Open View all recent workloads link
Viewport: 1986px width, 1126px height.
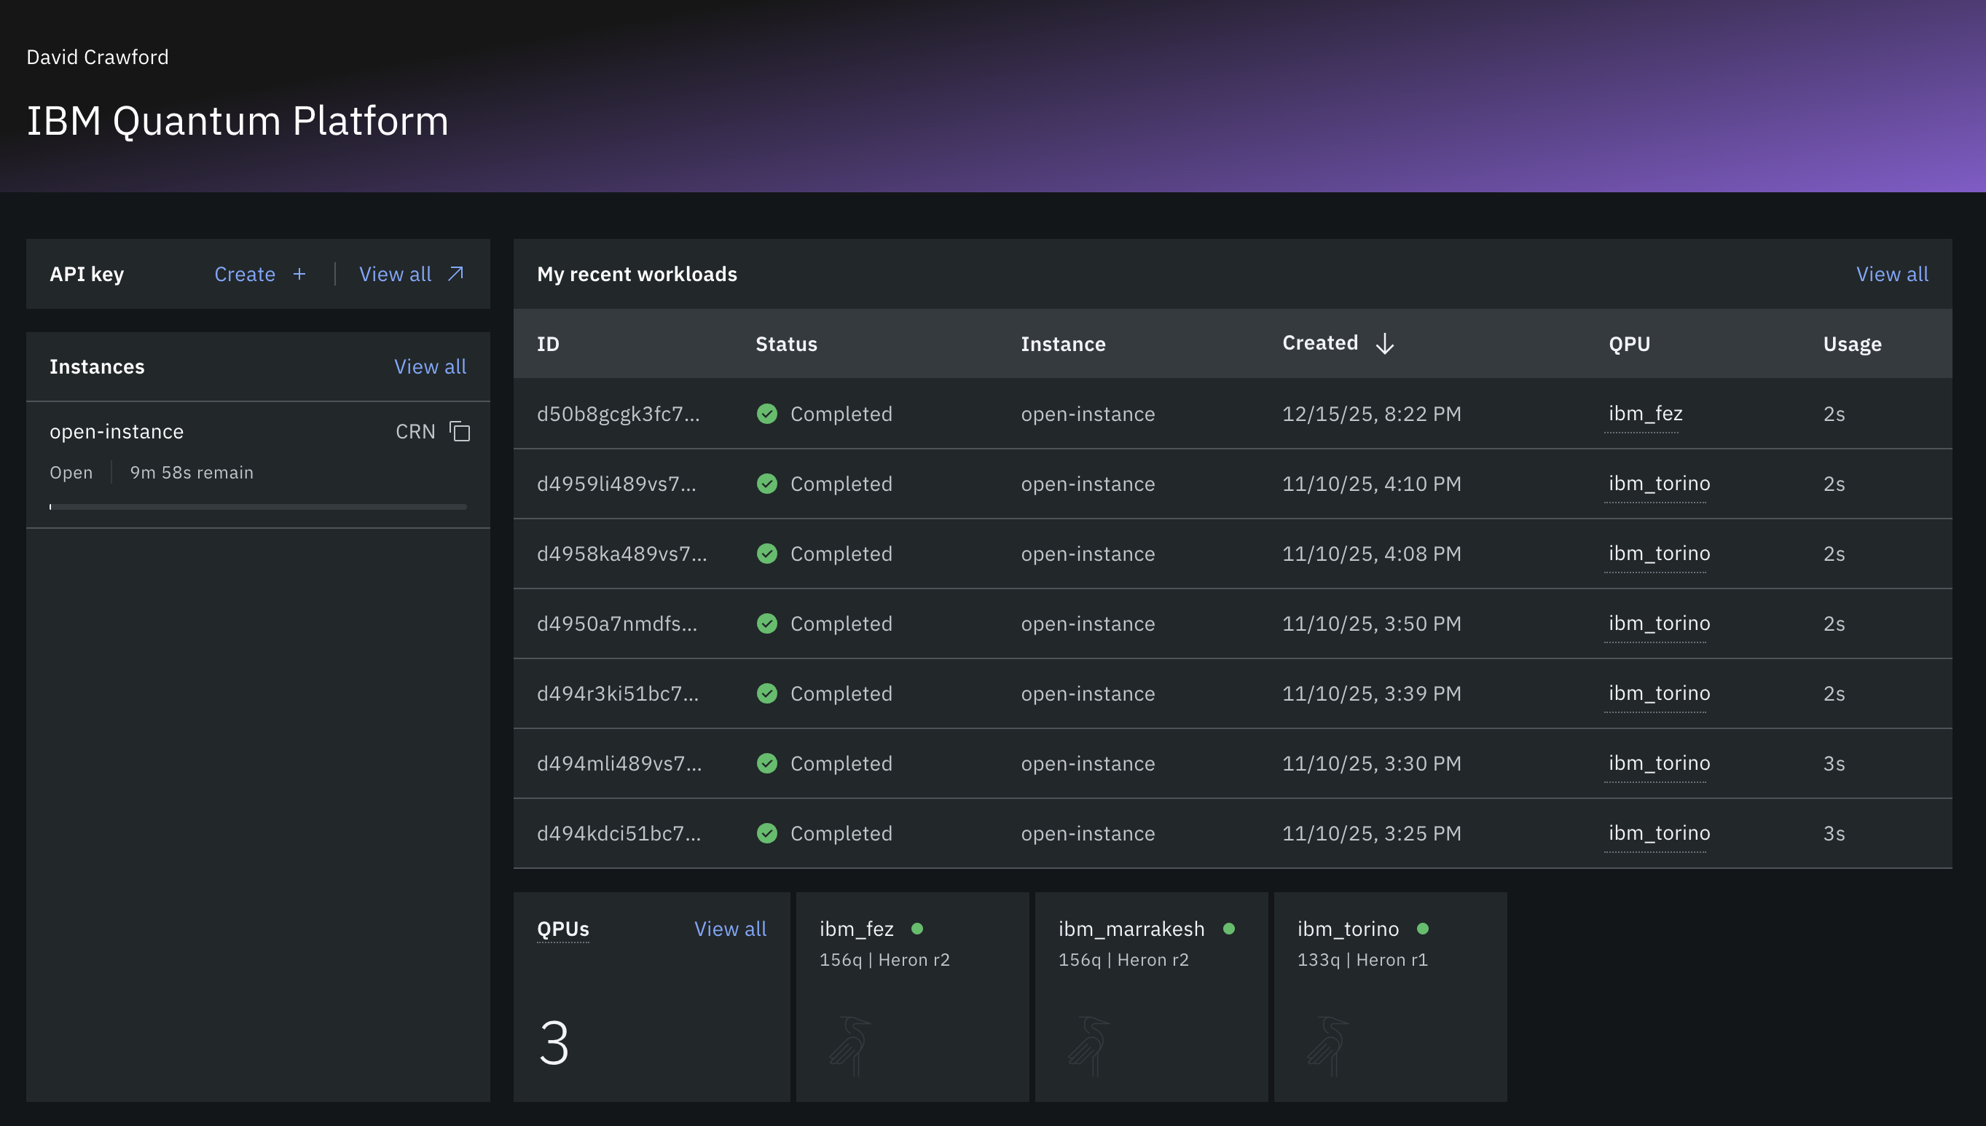point(1891,274)
